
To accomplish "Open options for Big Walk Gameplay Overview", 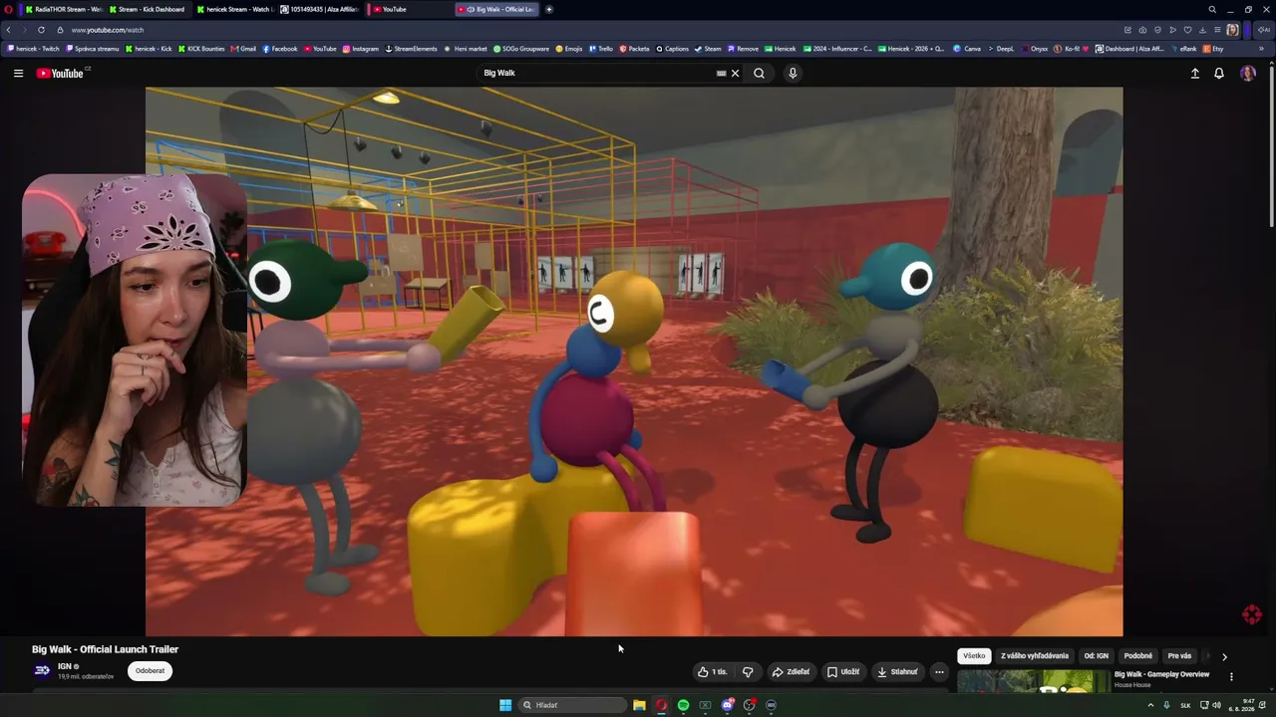I will point(1231,677).
